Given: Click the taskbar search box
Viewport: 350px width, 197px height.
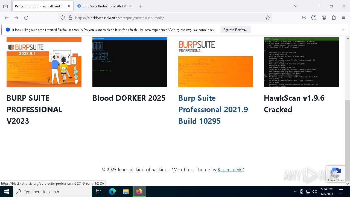Looking at the screenshot, I should pyautogui.click(x=52, y=192).
